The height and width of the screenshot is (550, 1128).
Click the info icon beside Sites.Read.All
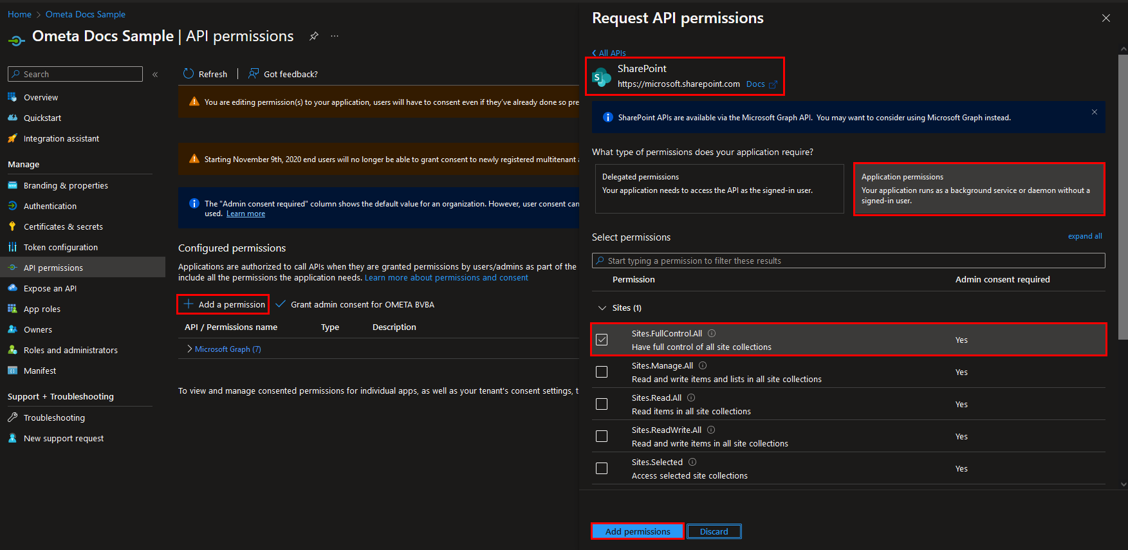tap(691, 398)
